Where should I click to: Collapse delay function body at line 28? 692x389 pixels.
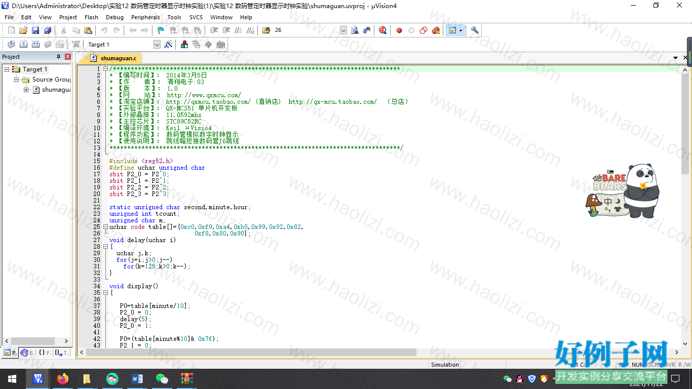(105, 246)
